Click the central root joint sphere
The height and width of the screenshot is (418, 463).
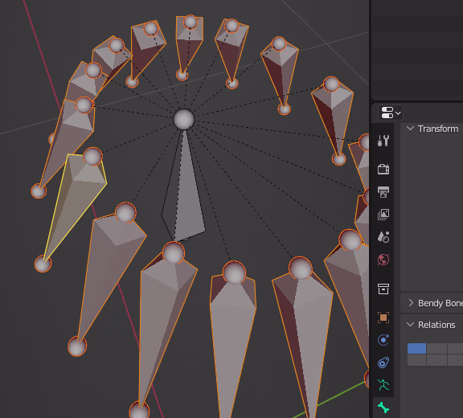coord(183,119)
